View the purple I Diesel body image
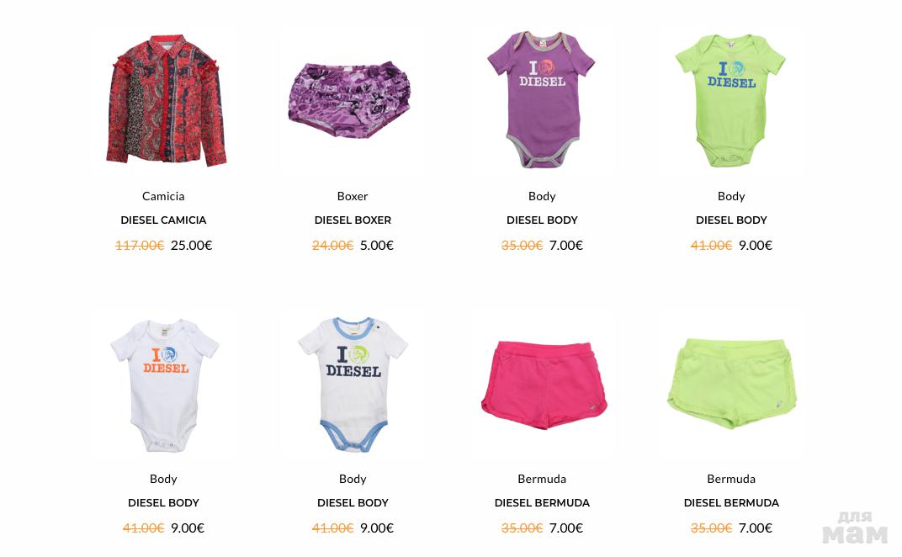Image resolution: width=902 pixels, height=557 pixels. click(541, 99)
